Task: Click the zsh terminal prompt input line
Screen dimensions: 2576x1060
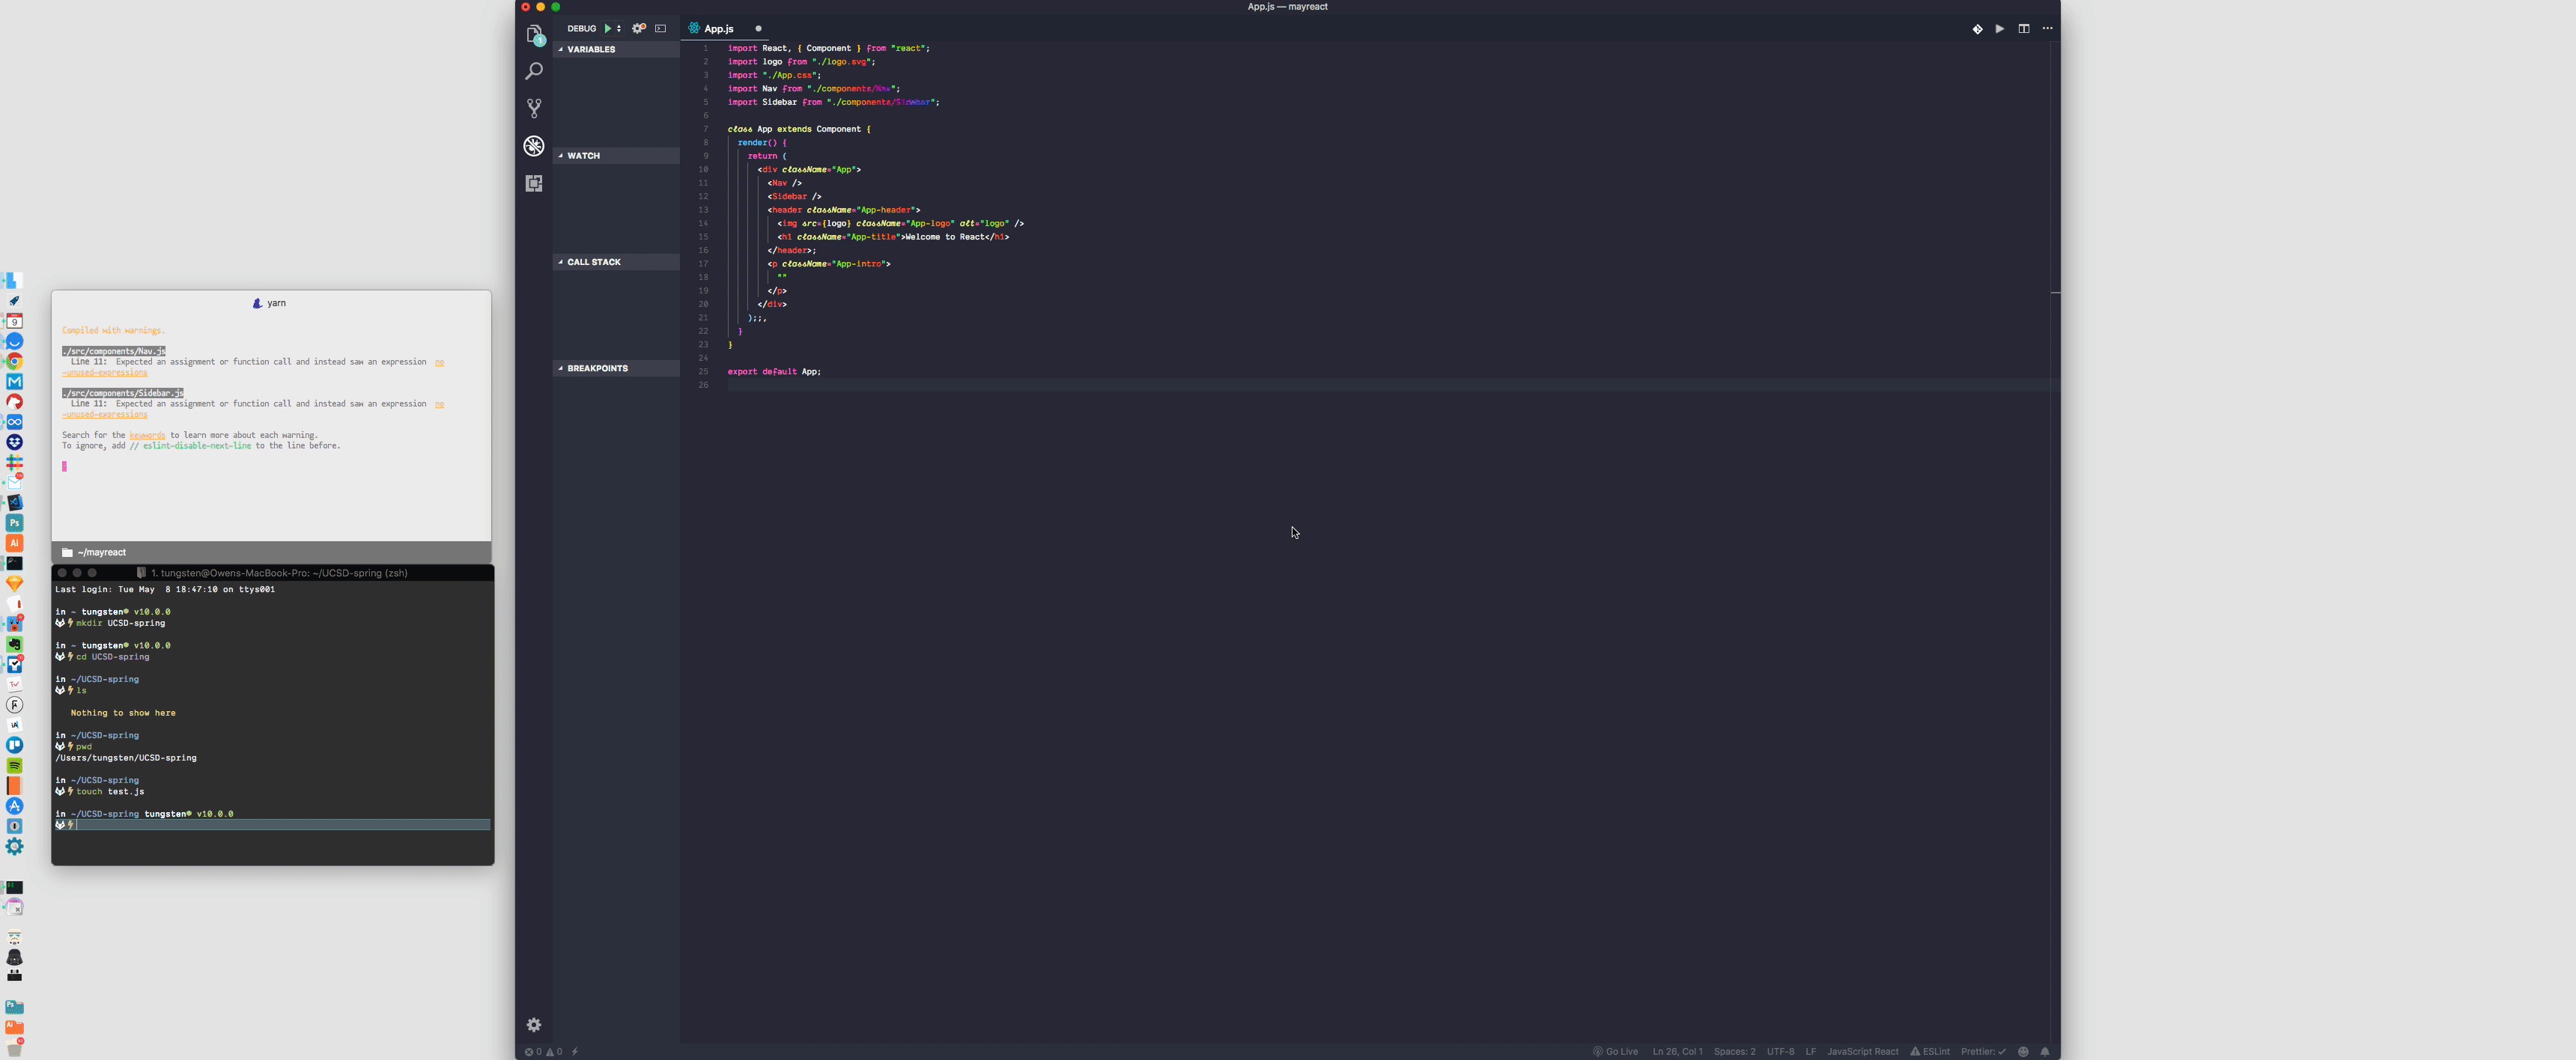Action: [x=273, y=825]
